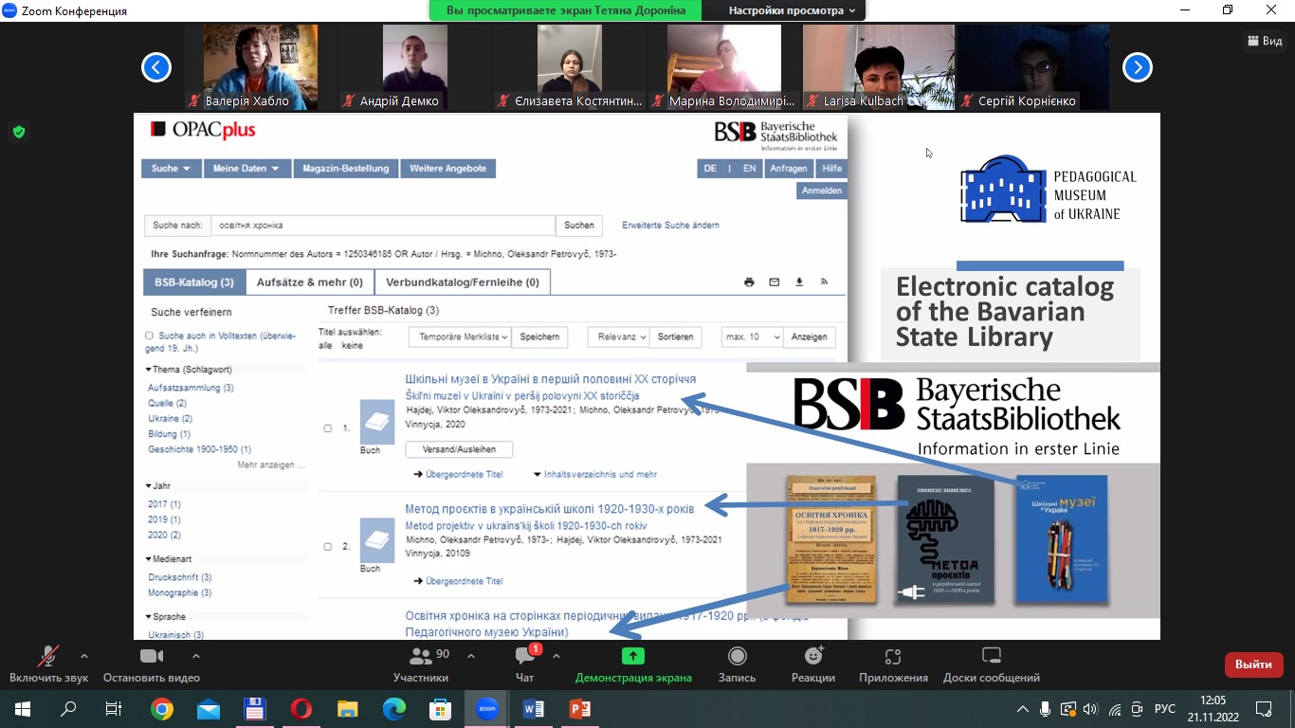Stop video using the camera icon

coord(152,657)
